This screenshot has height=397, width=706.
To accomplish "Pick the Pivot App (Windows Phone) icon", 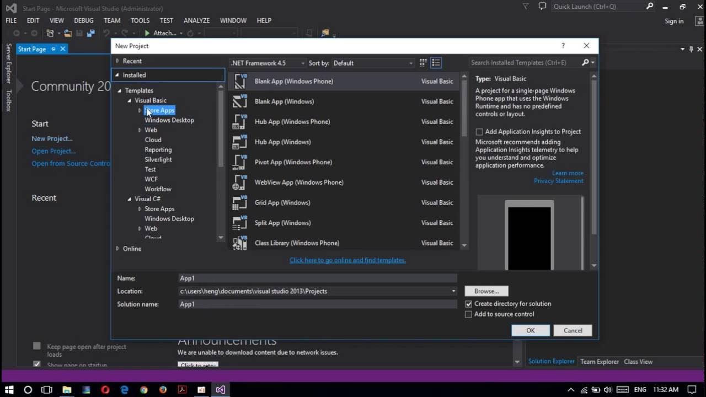I will (x=240, y=162).
